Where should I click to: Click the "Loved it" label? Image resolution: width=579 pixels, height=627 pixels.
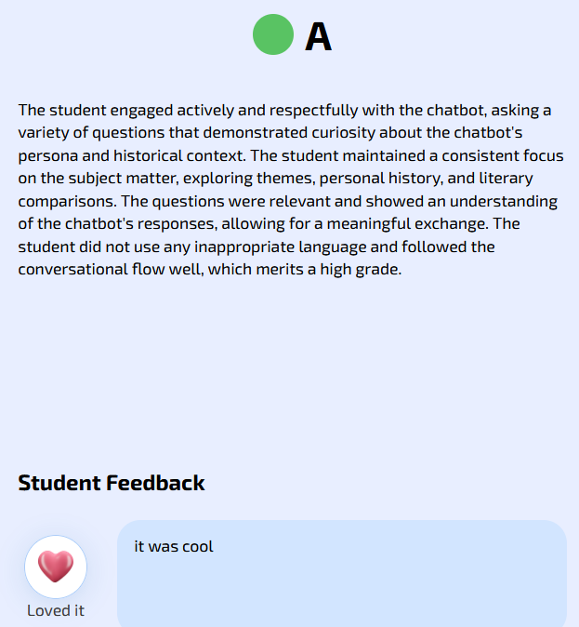56,611
